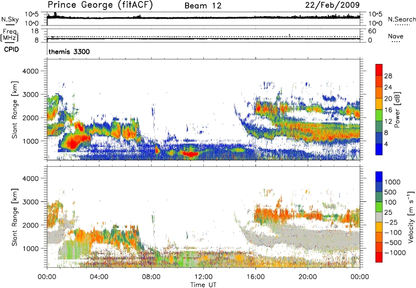Click the '20:00' time axis label
The width and height of the screenshot is (416, 288).
pos(308,277)
